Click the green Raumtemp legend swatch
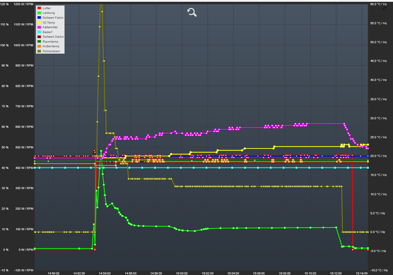 (x=39, y=41)
